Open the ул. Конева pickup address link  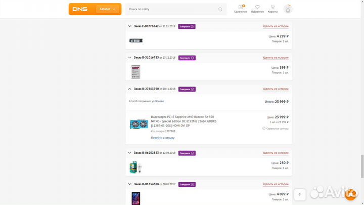pos(158,101)
